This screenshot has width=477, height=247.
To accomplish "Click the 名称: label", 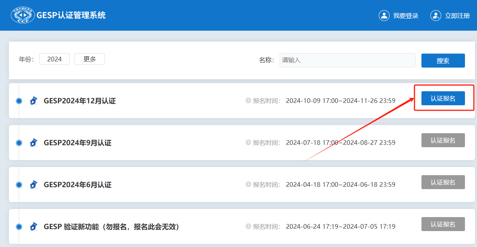I will 266,60.
